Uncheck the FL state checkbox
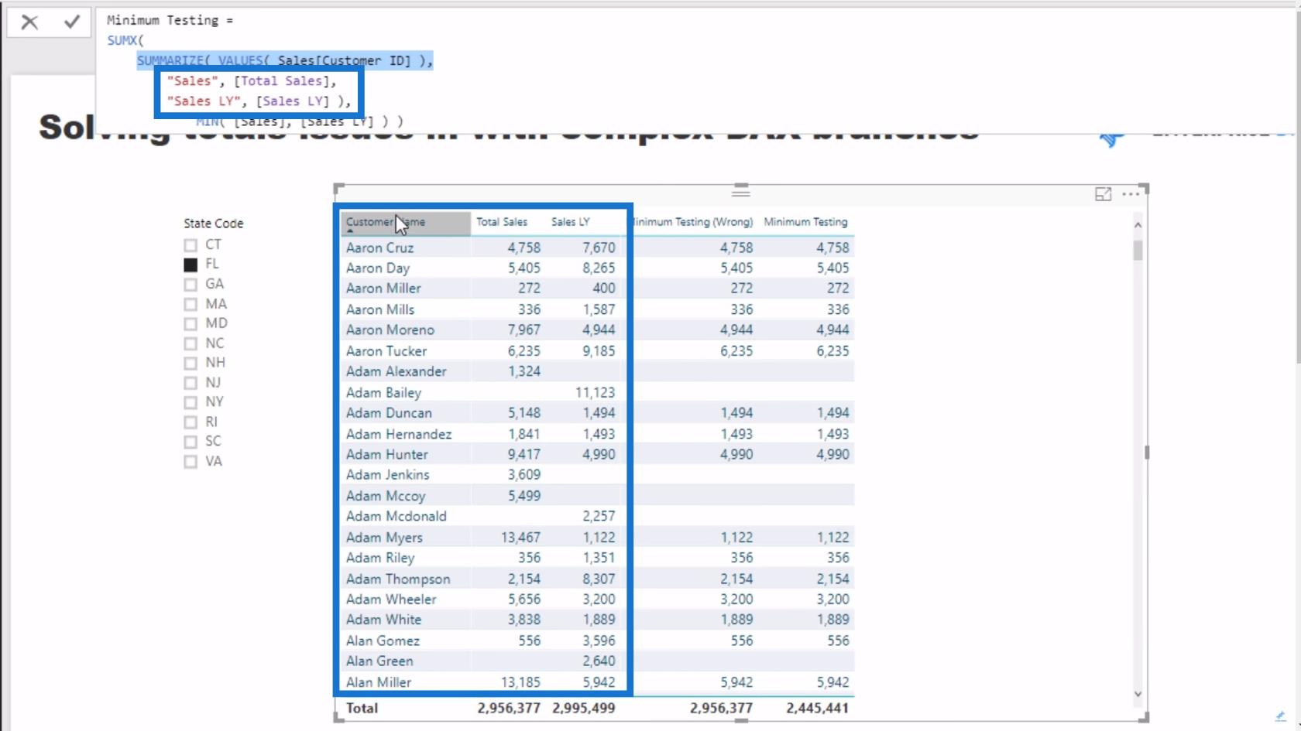Image resolution: width=1301 pixels, height=731 pixels. (191, 265)
